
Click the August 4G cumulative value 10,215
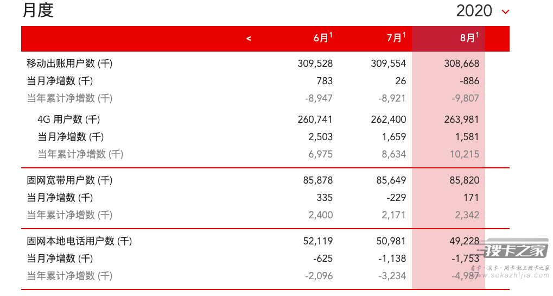465,154
